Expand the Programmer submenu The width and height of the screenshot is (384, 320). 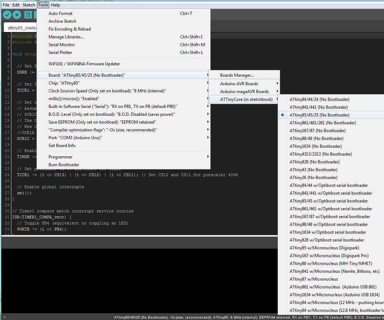click(124, 157)
